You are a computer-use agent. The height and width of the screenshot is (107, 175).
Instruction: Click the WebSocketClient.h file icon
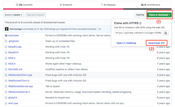6,81
